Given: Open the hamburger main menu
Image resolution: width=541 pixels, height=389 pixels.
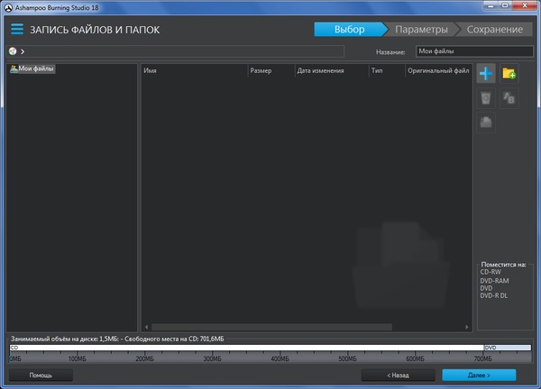Looking at the screenshot, I should (x=17, y=30).
